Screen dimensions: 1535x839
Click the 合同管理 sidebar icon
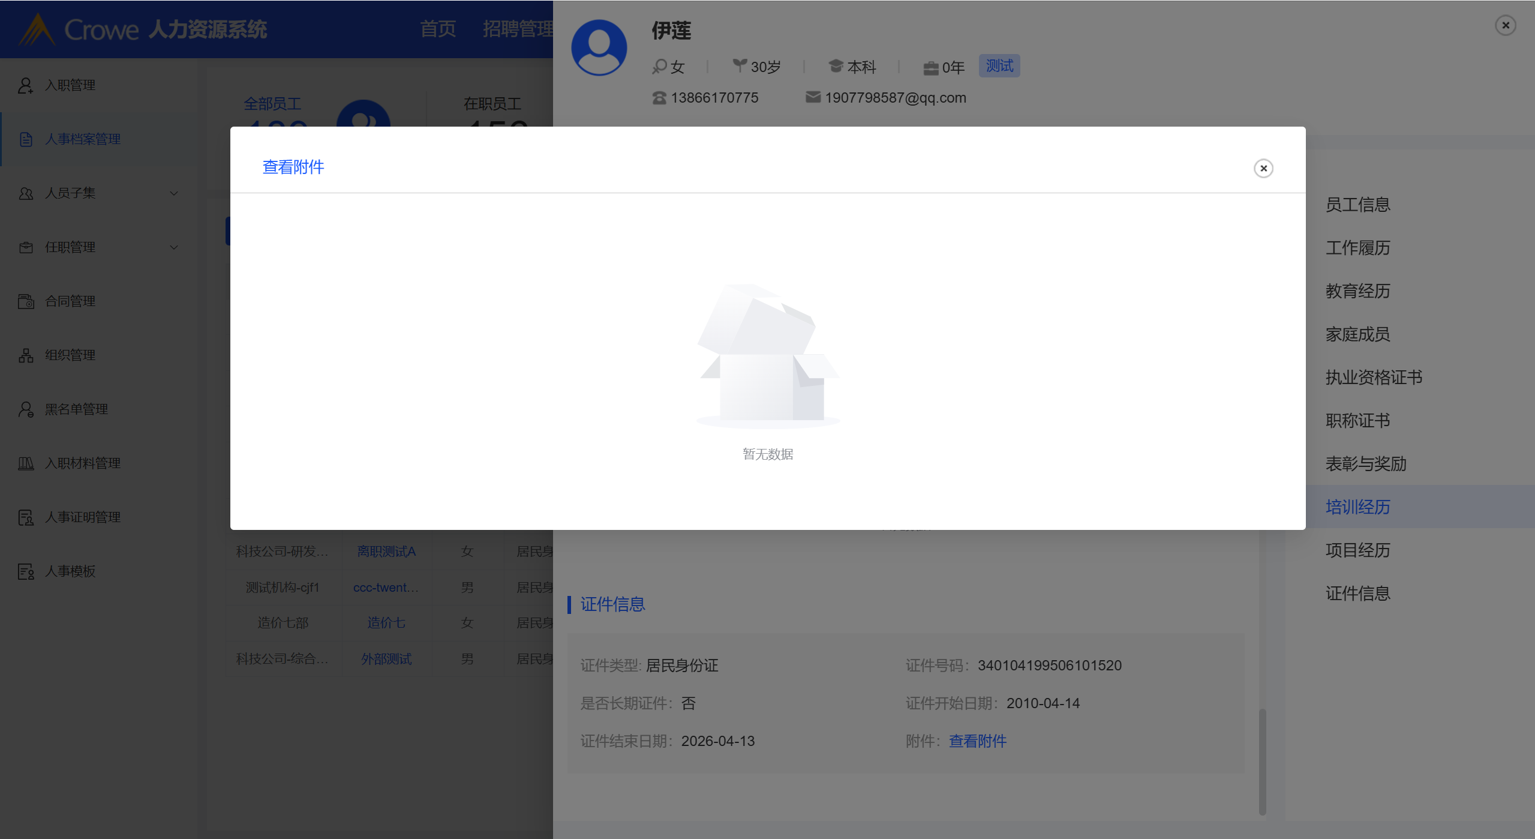click(x=26, y=301)
